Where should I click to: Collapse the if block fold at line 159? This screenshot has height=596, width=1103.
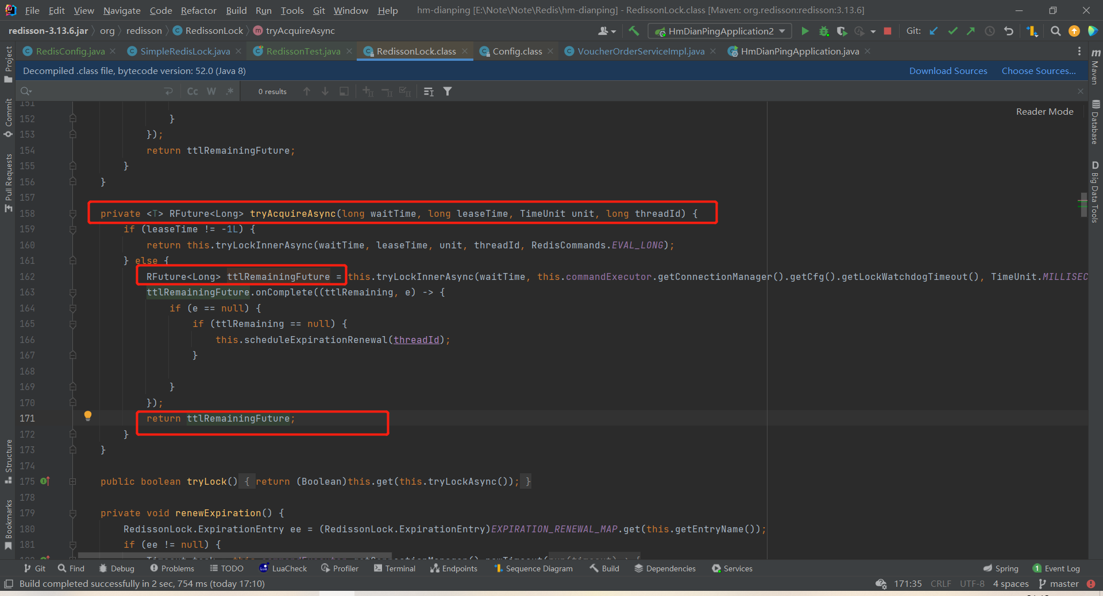tap(73, 229)
